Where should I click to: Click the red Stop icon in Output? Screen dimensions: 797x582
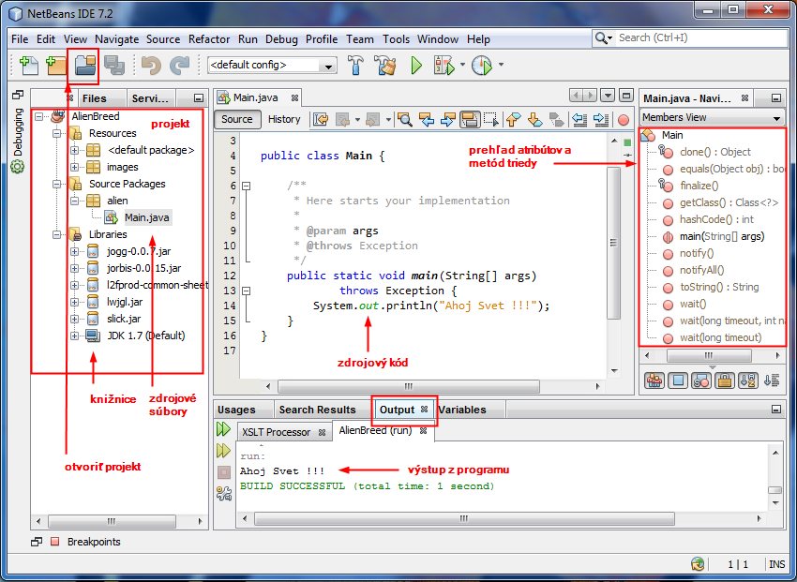click(x=224, y=472)
